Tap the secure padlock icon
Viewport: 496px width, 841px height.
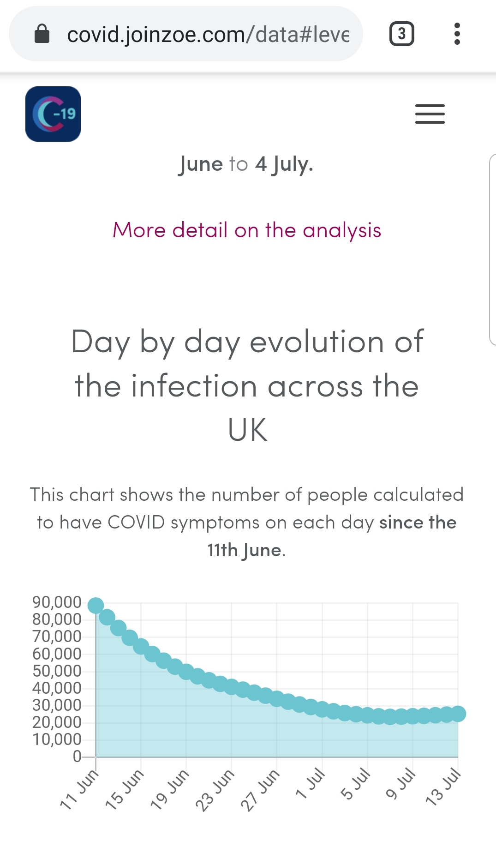click(42, 34)
